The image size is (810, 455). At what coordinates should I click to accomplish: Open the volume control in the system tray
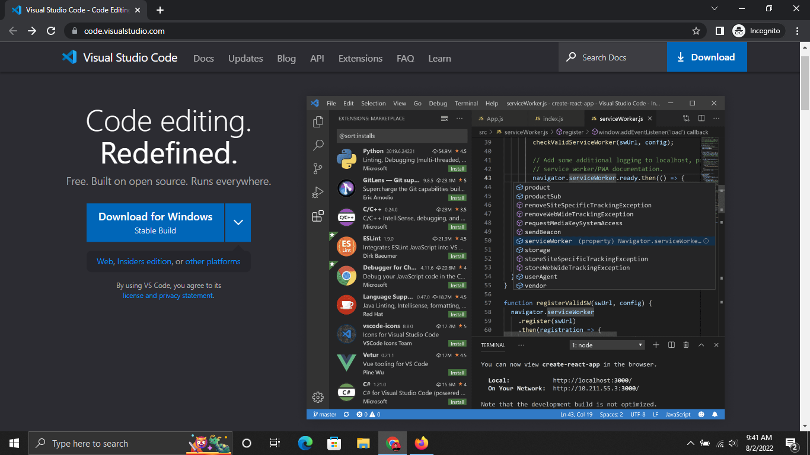pos(734,443)
